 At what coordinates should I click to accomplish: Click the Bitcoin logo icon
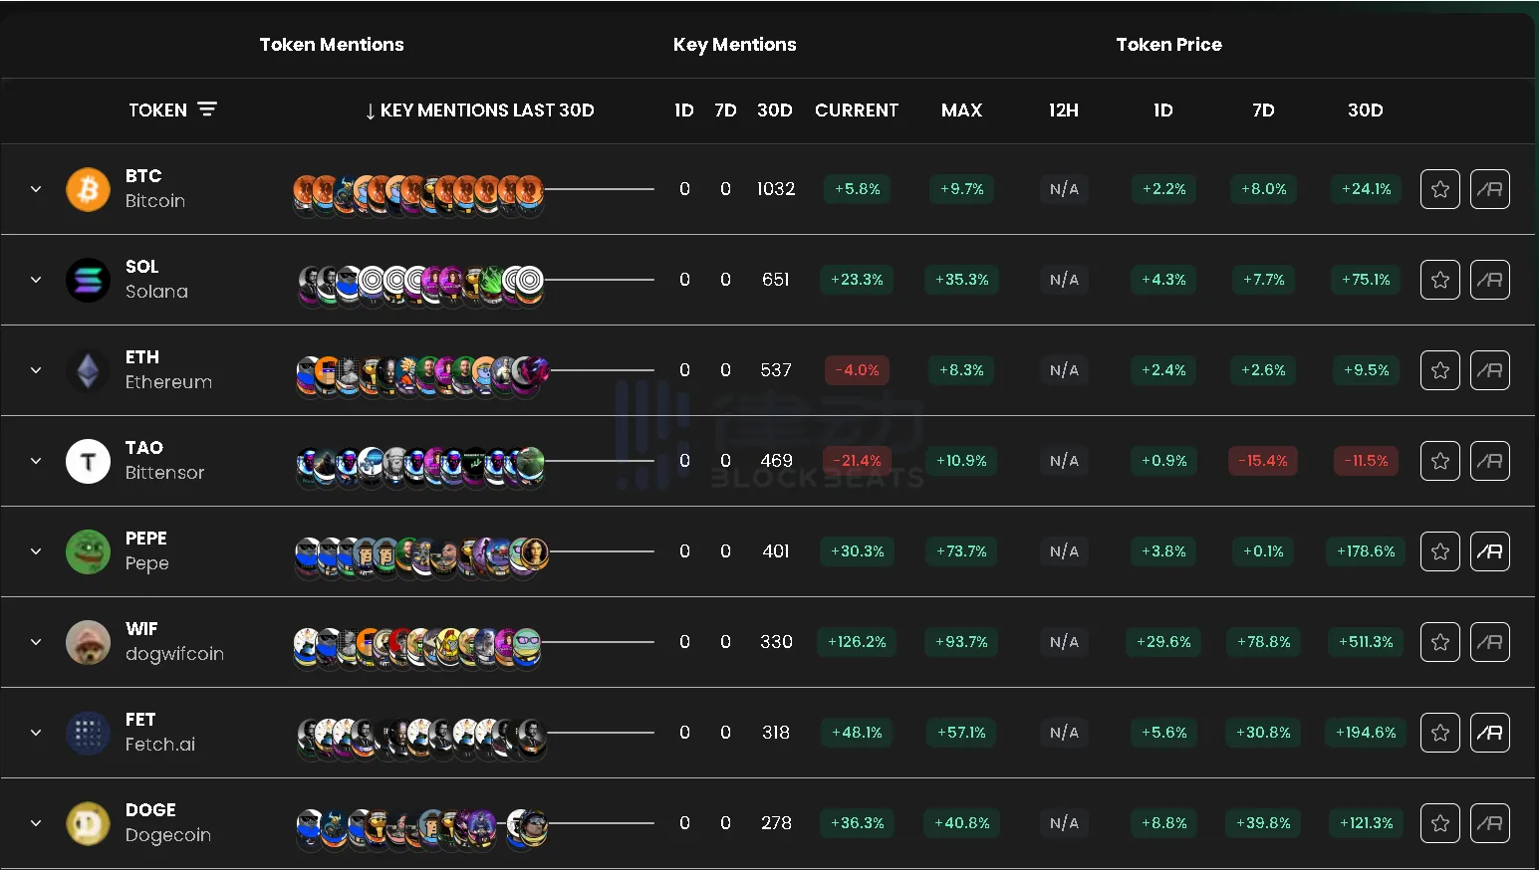(x=88, y=189)
